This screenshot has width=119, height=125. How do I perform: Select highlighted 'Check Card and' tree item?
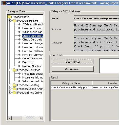[33, 36]
